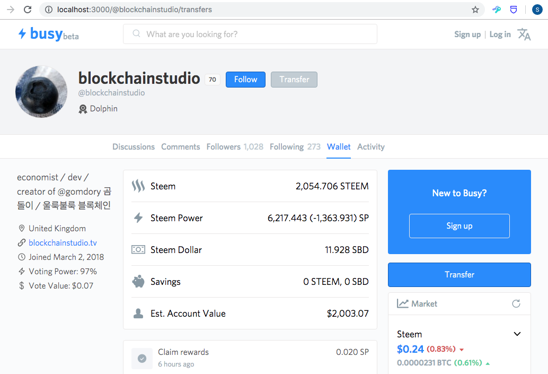Click the location pin icon
The image size is (548, 374).
[21, 229]
